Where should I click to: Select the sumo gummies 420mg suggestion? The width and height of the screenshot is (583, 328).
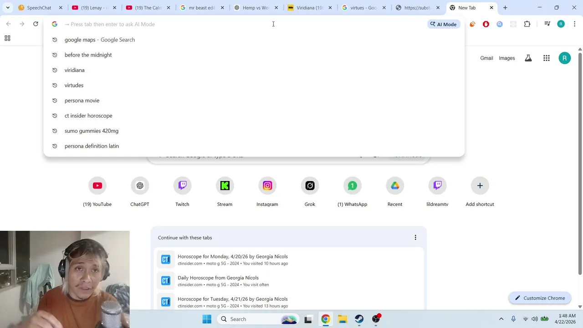point(254,131)
